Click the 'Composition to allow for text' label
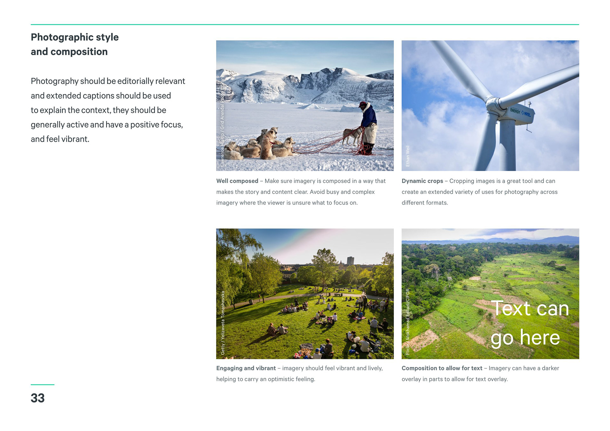This screenshot has height=431, width=610. tap(442, 368)
